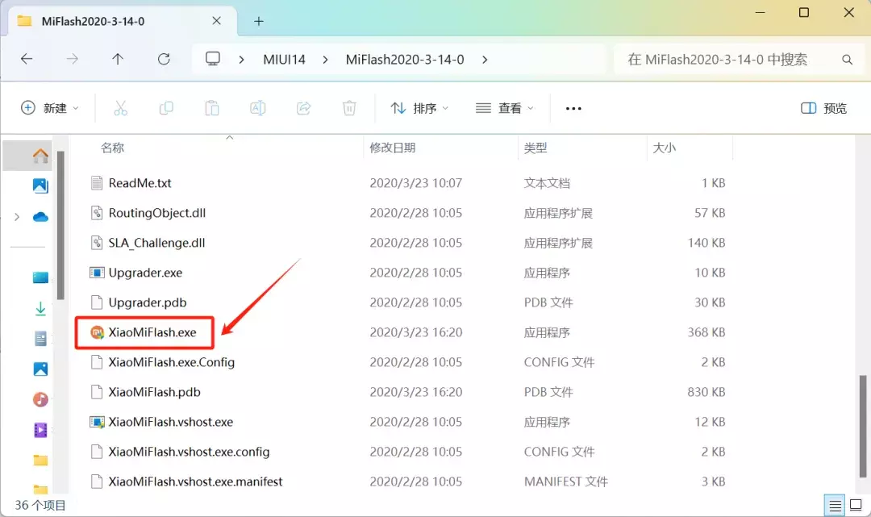Click the 830 KB size cell
This screenshot has height=517, width=871.
(706, 392)
